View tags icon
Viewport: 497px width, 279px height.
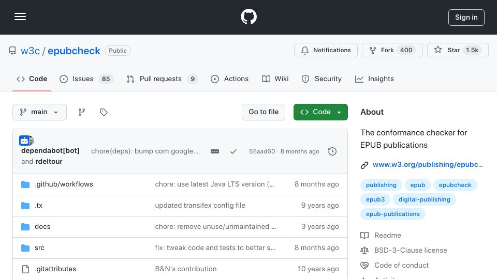104,112
